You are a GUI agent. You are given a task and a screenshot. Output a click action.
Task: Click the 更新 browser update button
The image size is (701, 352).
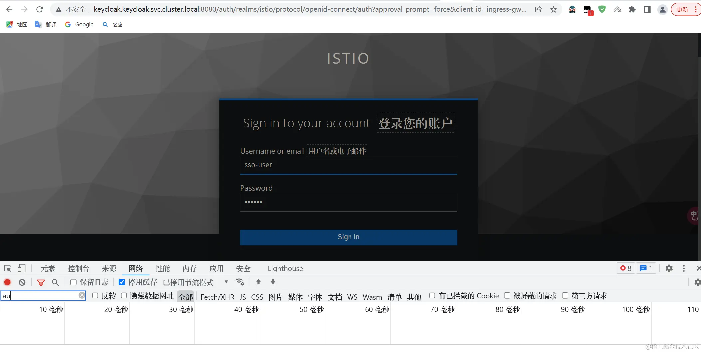(x=686, y=9)
